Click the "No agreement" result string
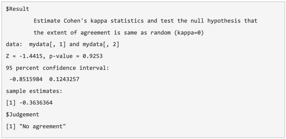 [42, 126]
